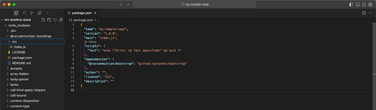The width and height of the screenshot is (376, 110).
Task: Collapse all folders in explorer
Action: [61, 20]
